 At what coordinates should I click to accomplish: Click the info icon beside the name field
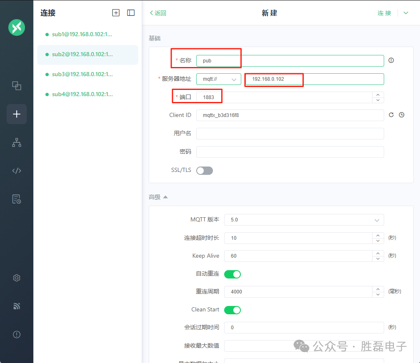[391, 60]
